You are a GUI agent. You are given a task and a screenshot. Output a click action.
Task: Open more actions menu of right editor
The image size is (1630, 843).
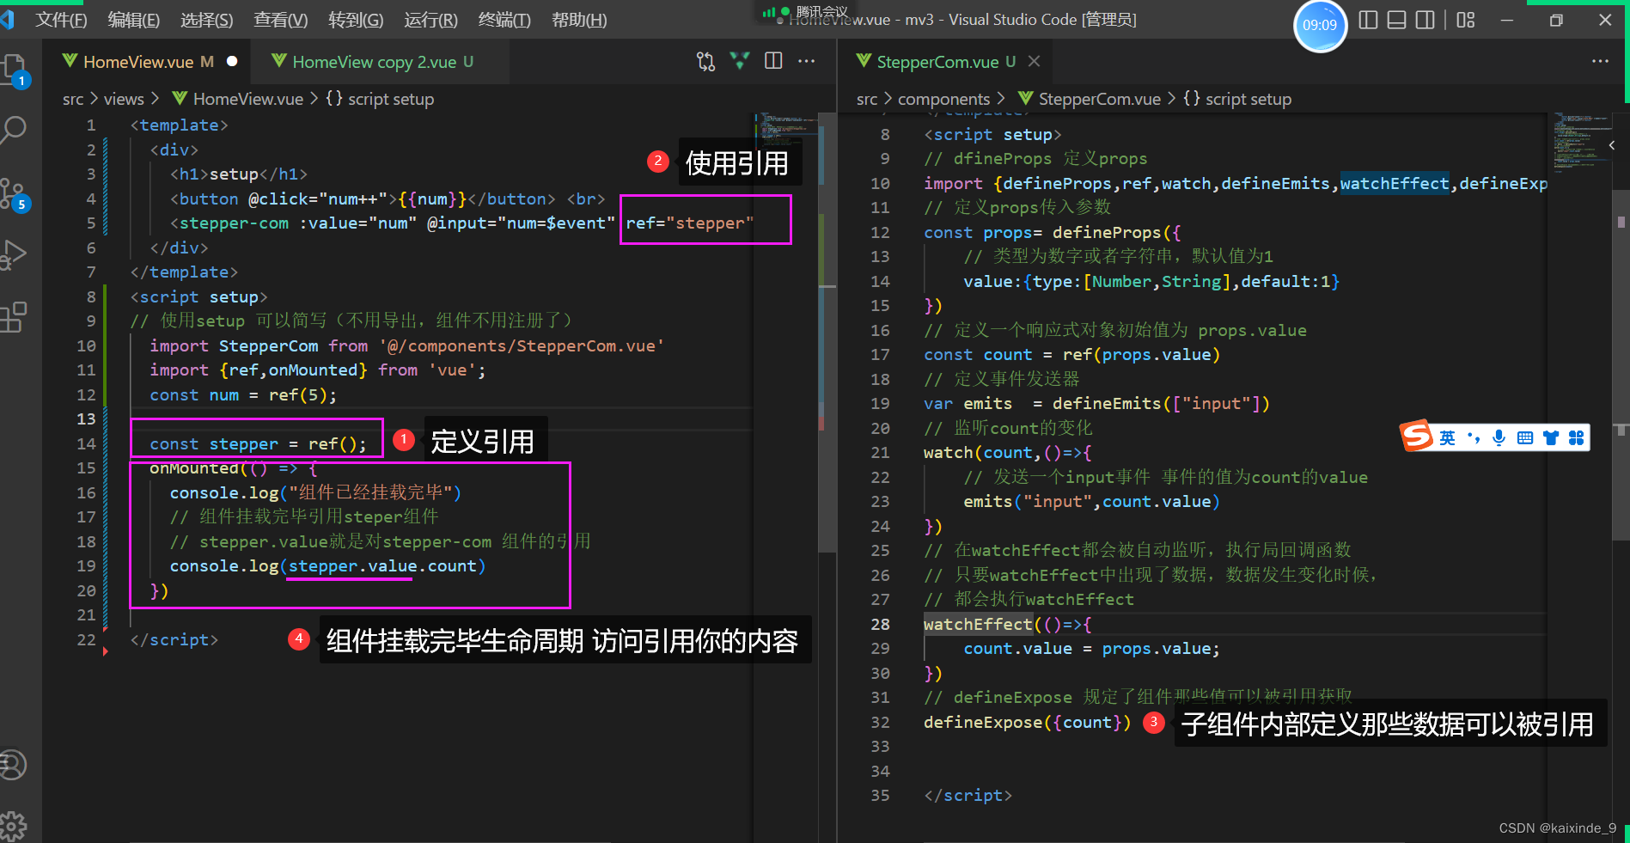click(x=1600, y=61)
